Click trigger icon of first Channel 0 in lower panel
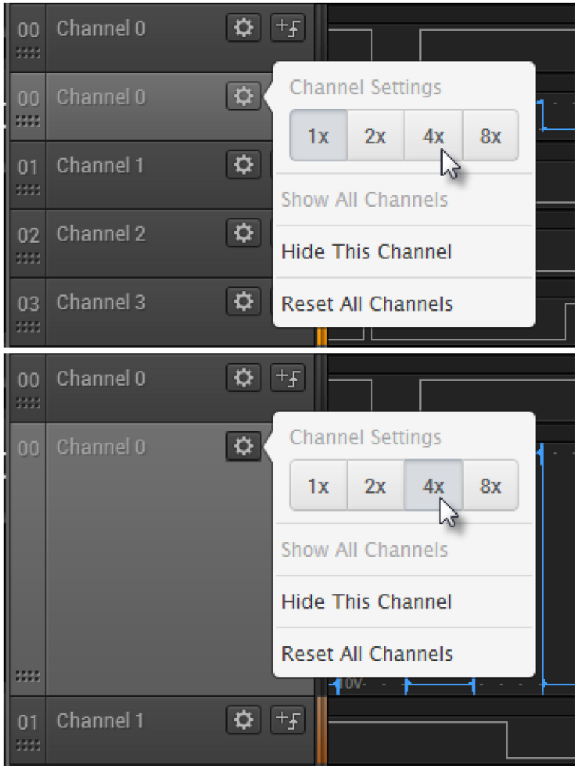 [288, 378]
